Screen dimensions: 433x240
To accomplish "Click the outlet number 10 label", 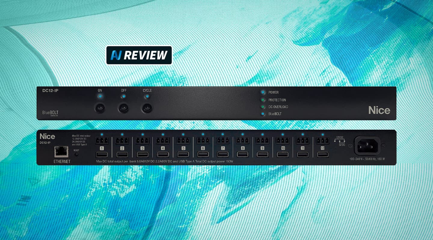I will (283, 148).
